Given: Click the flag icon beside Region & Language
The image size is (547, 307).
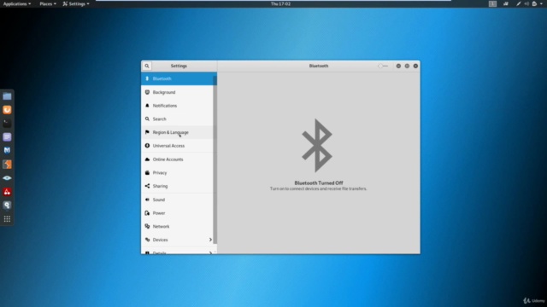Looking at the screenshot, I should pos(147,132).
